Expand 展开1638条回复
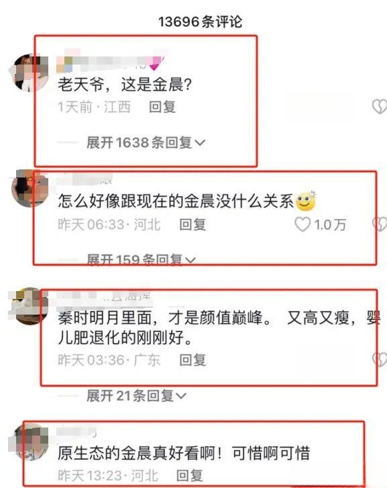 click(x=146, y=143)
